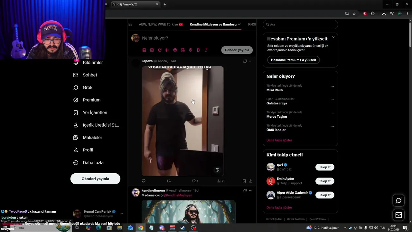Open floating Grok button
The width and height of the screenshot is (412, 232).
398,200
